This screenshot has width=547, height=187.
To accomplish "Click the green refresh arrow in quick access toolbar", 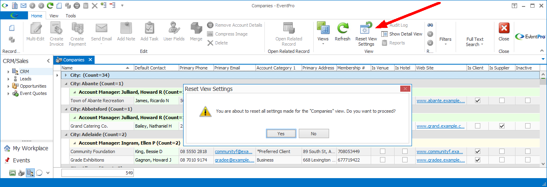I will (50, 6).
